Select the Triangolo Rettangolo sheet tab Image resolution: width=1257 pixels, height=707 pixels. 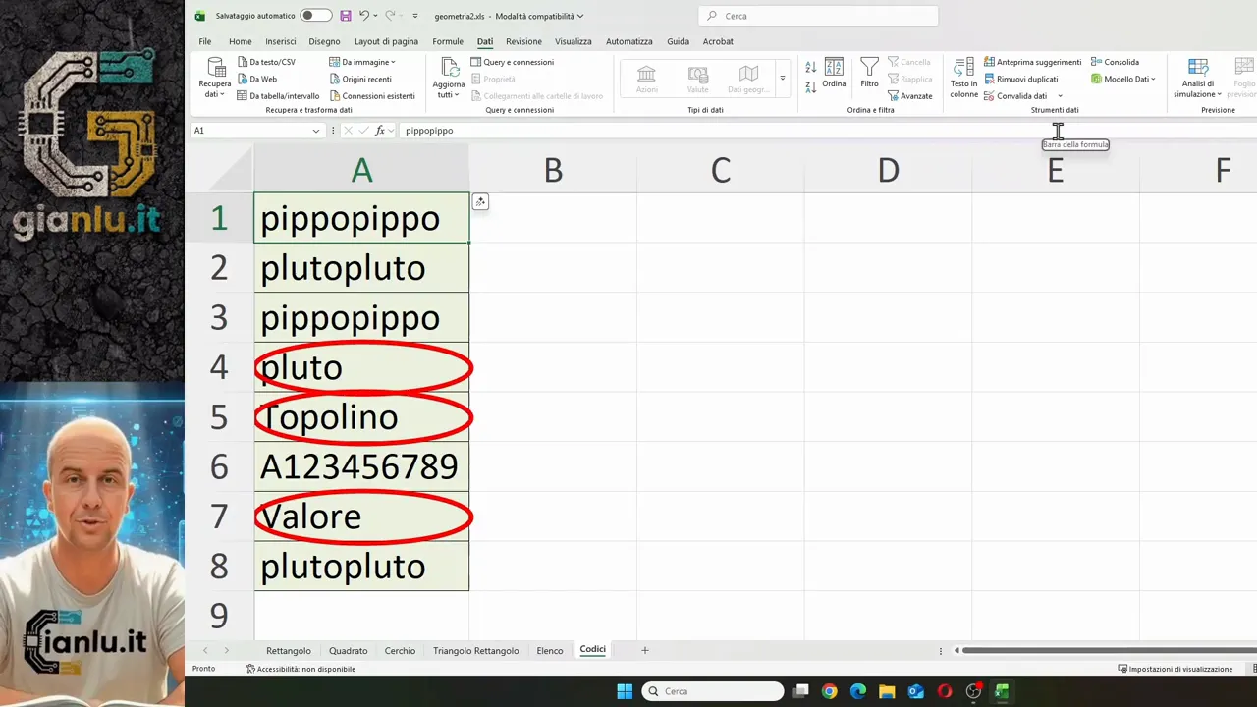pos(476,651)
